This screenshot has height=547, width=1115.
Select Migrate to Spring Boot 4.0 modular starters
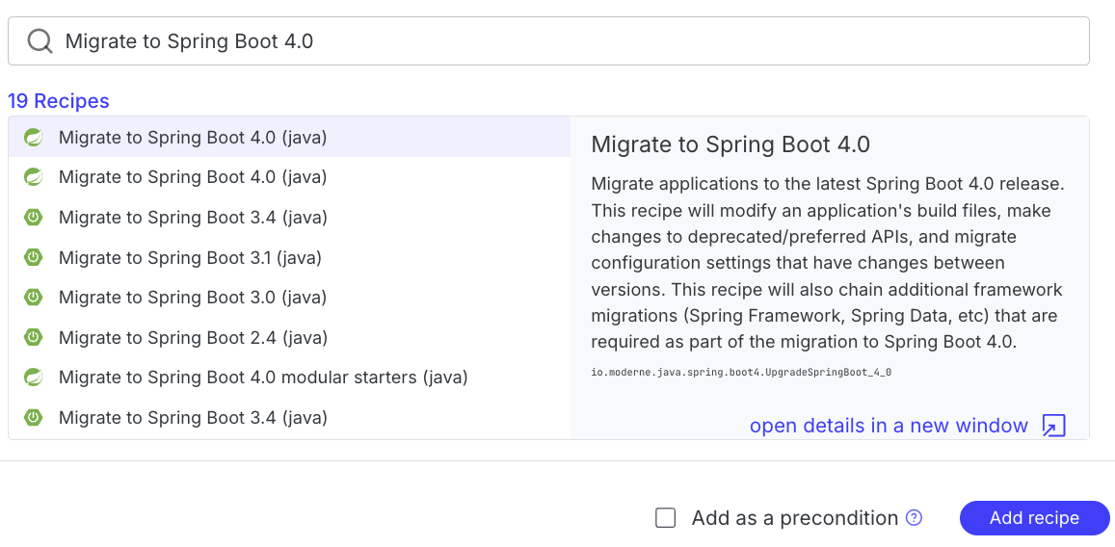(263, 378)
